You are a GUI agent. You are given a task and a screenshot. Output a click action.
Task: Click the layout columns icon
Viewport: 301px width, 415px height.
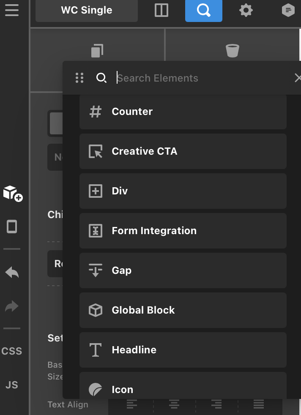(161, 10)
